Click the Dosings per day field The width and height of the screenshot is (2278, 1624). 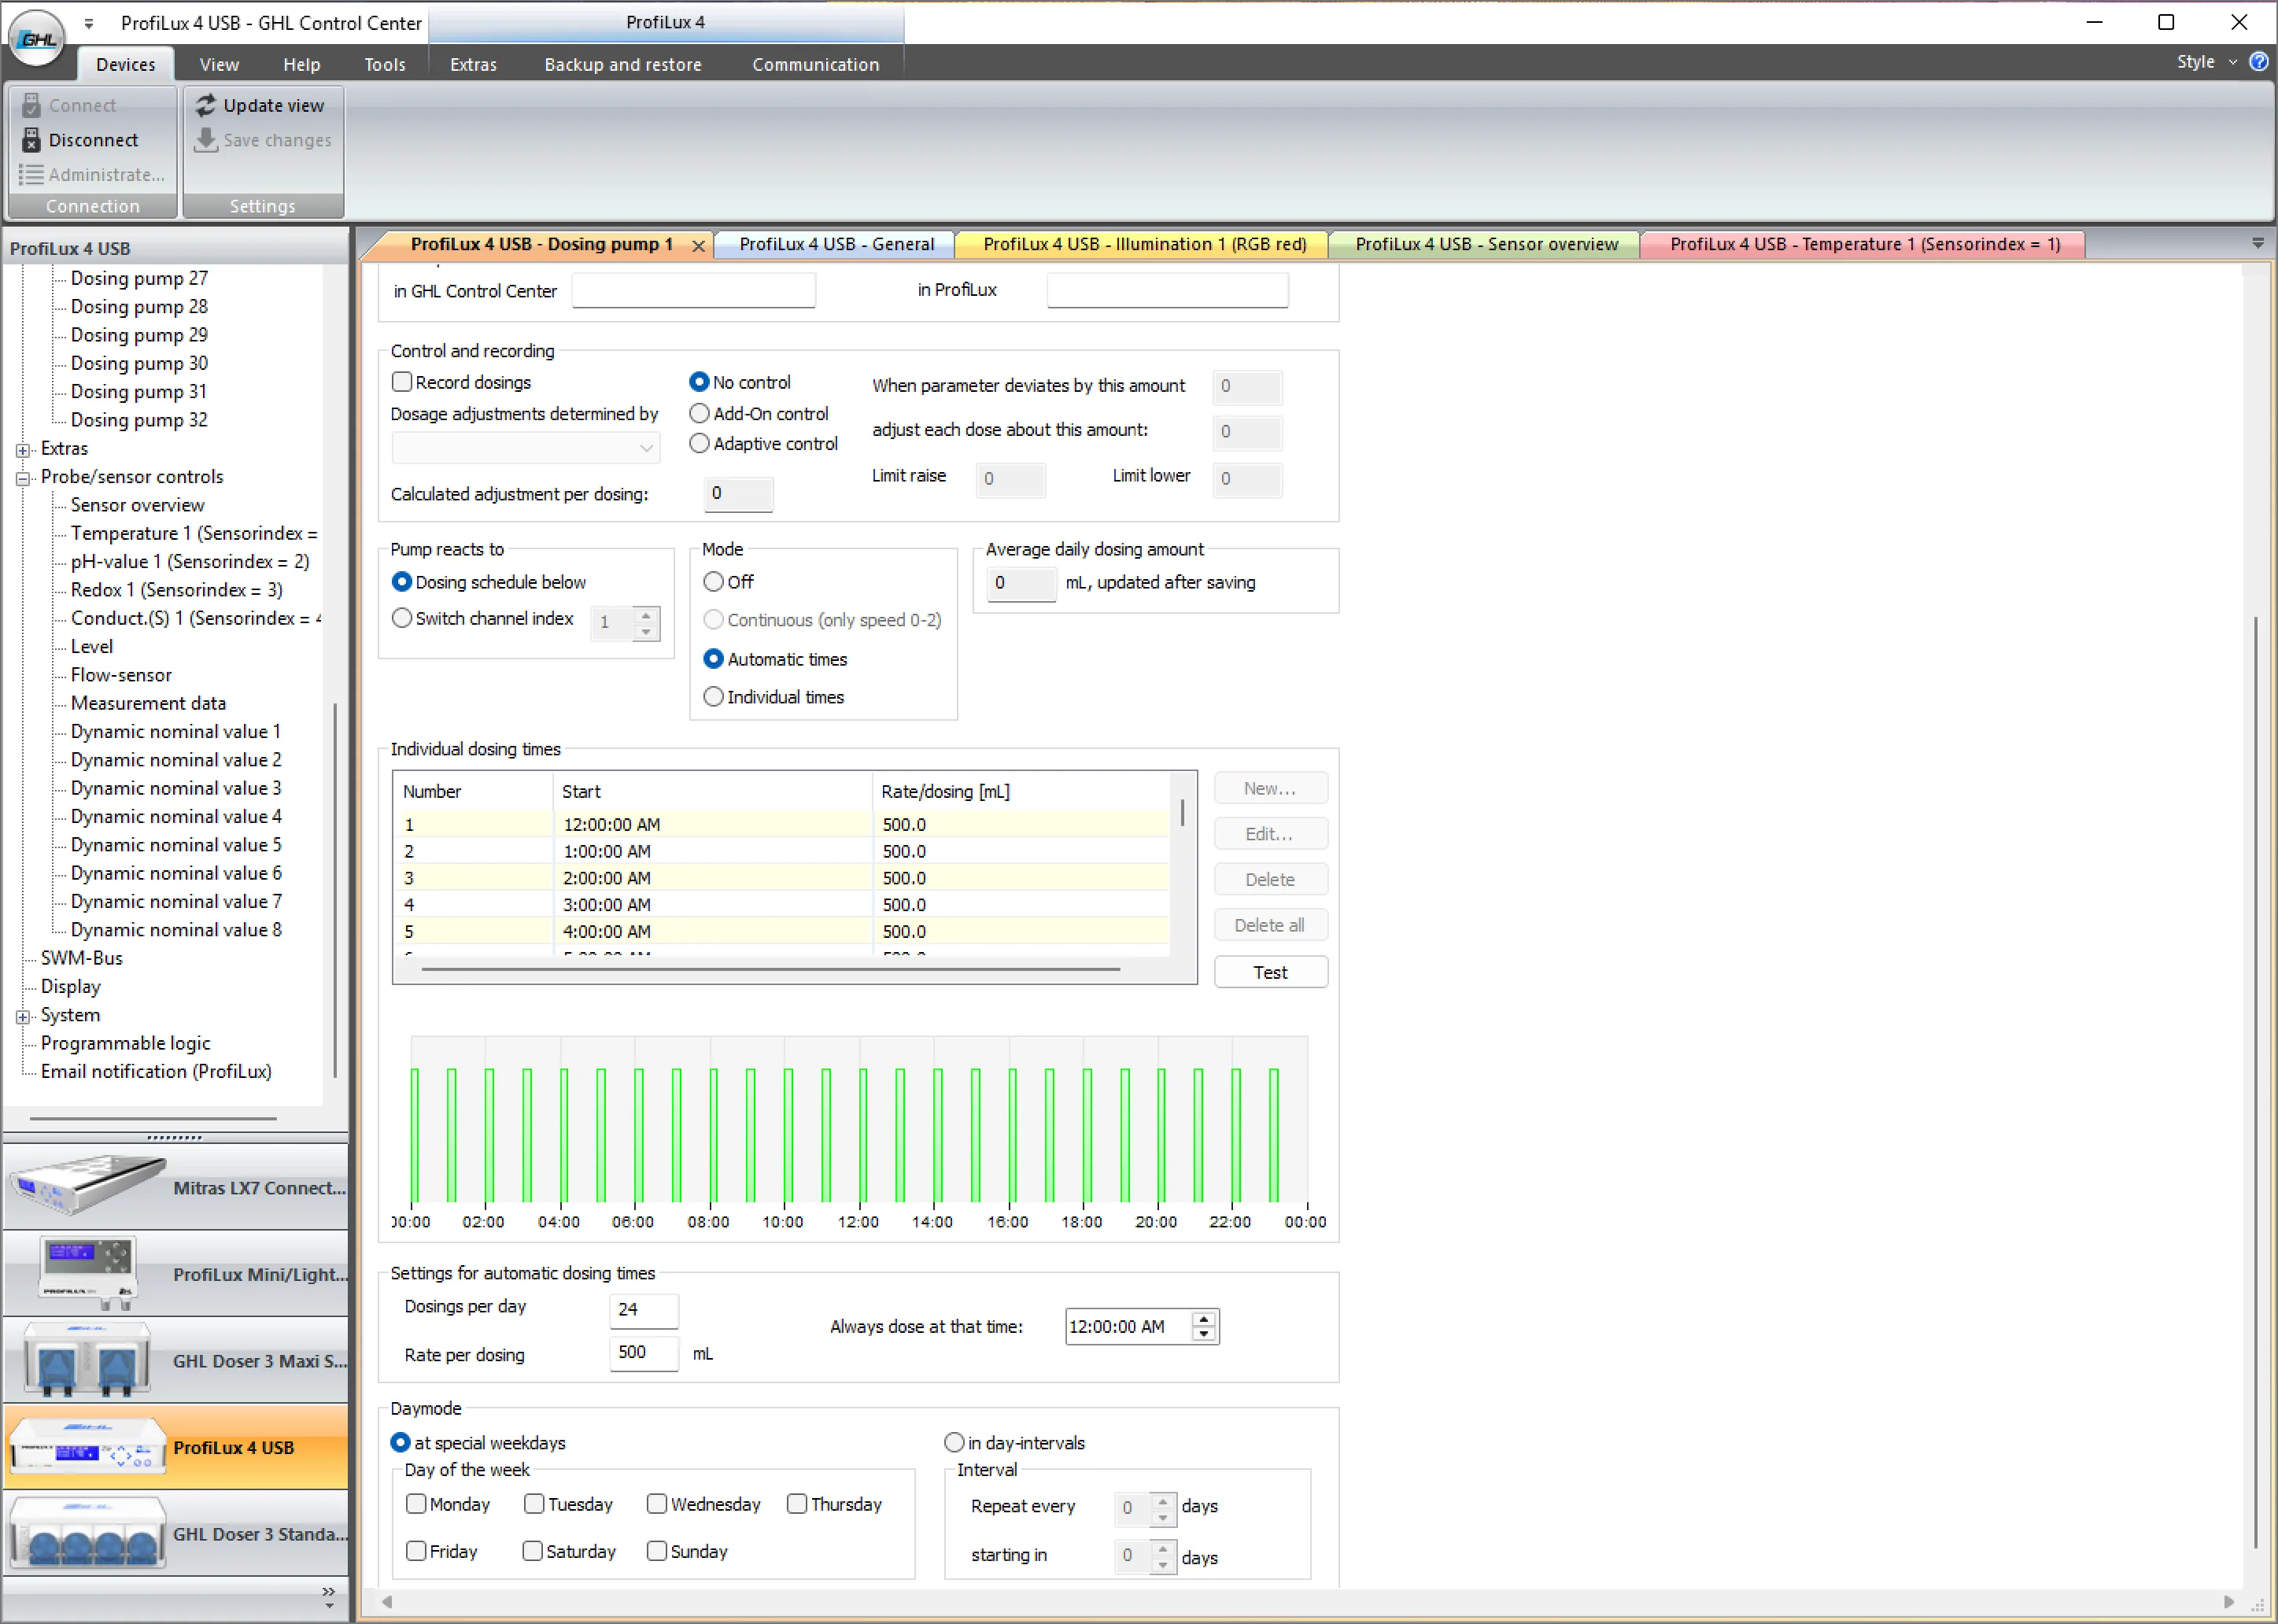(x=643, y=1309)
